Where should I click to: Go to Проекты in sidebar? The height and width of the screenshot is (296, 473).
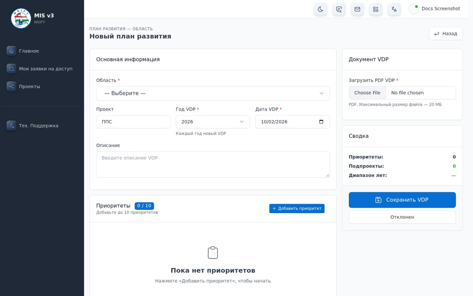point(42,86)
